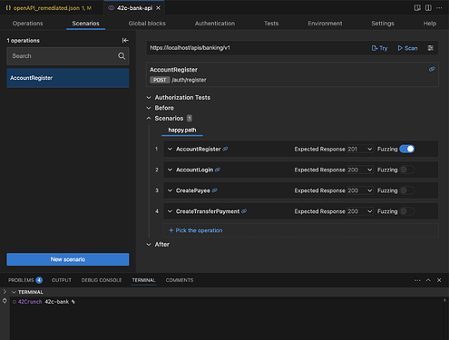Open the Environment tab
This screenshot has width=449, height=340.
[325, 24]
